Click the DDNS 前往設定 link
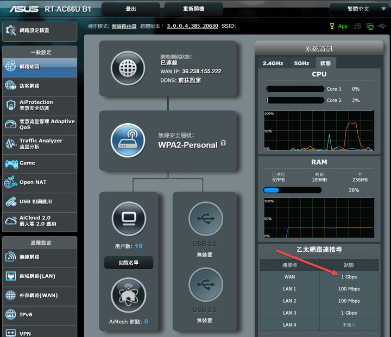Screen dimensions: 391x337 click(x=190, y=80)
